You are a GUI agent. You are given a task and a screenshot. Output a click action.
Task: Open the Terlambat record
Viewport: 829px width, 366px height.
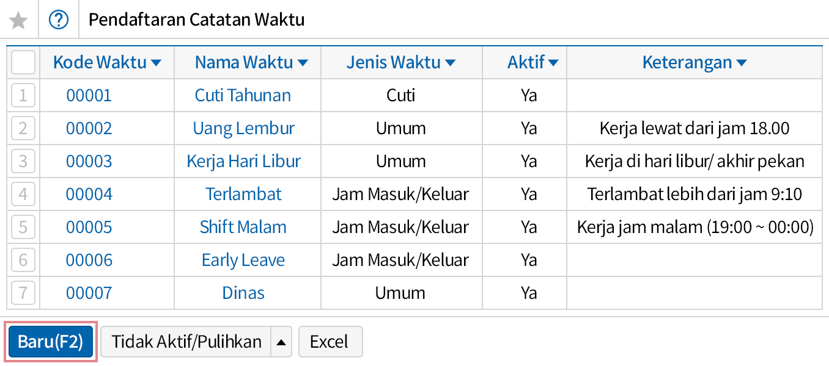(x=243, y=194)
